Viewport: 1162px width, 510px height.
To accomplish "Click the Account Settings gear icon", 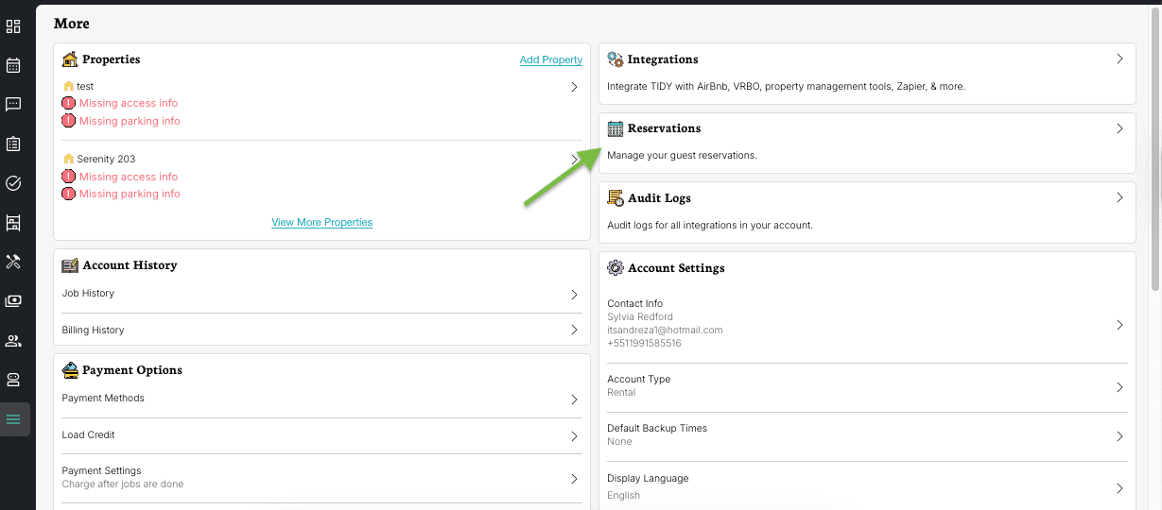I will click(x=616, y=268).
